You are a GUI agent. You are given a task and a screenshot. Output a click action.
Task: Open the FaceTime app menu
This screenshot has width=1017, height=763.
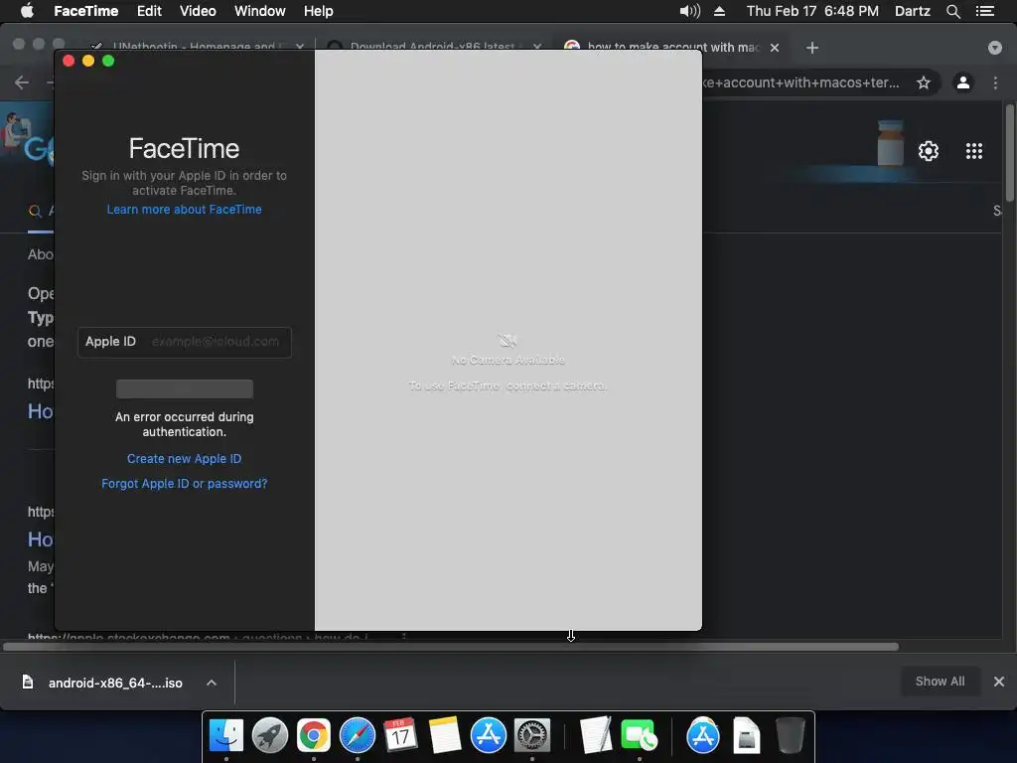tap(85, 11)
